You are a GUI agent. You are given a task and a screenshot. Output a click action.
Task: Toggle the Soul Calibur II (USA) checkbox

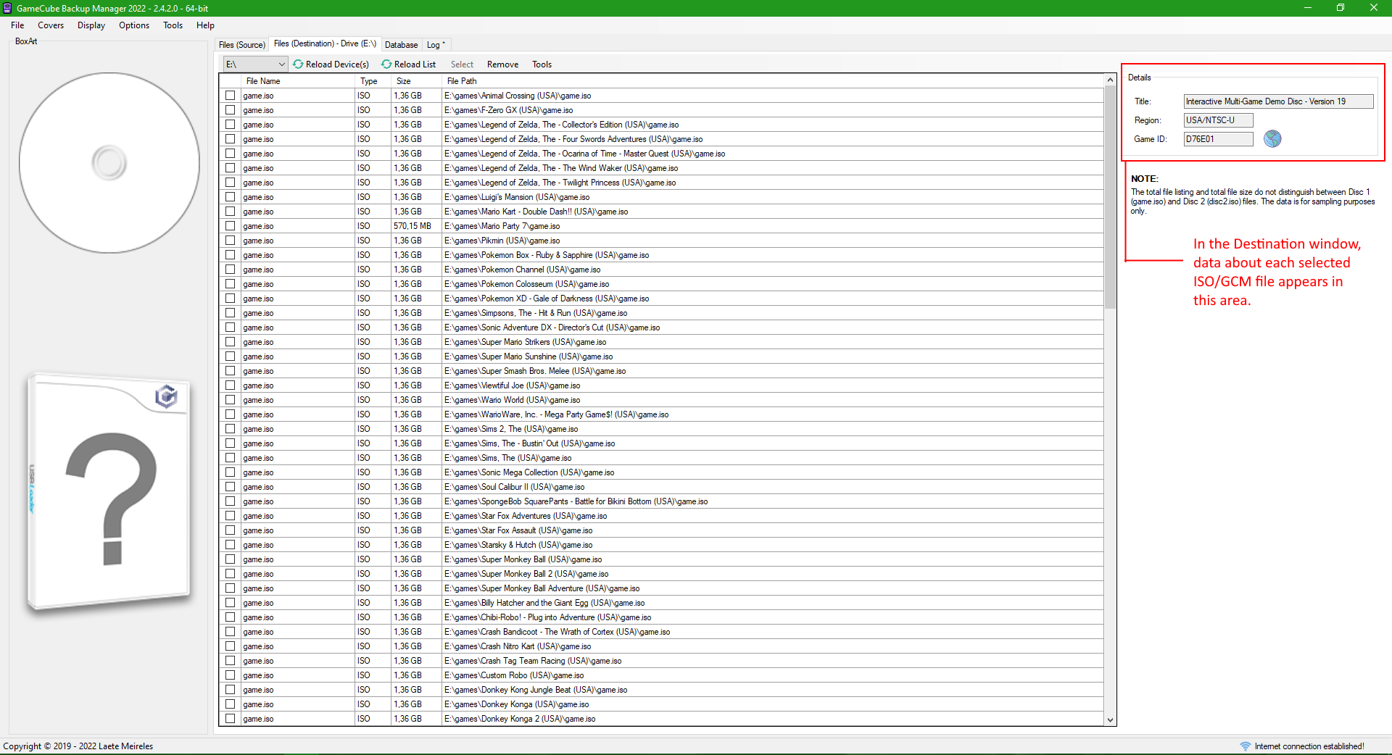pos(230,487)
